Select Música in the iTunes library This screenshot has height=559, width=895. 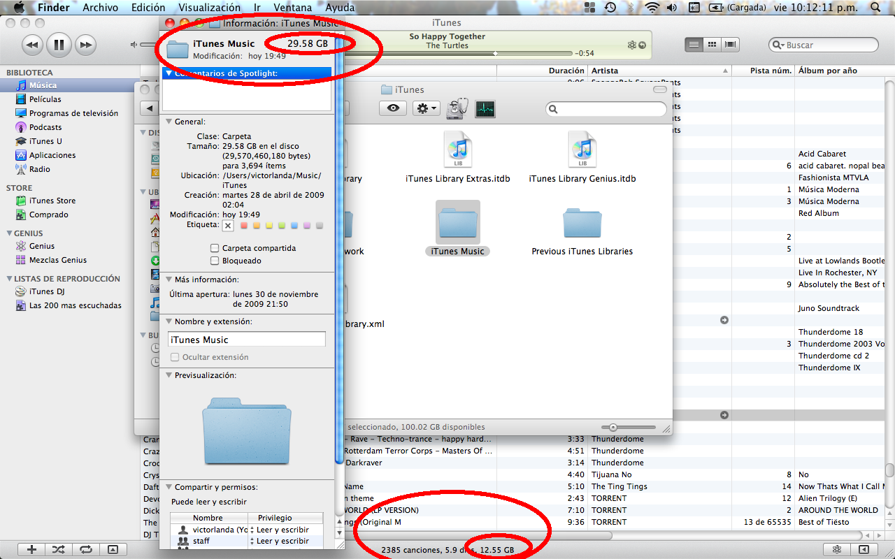pyautogui.click(x=43, y=85)
